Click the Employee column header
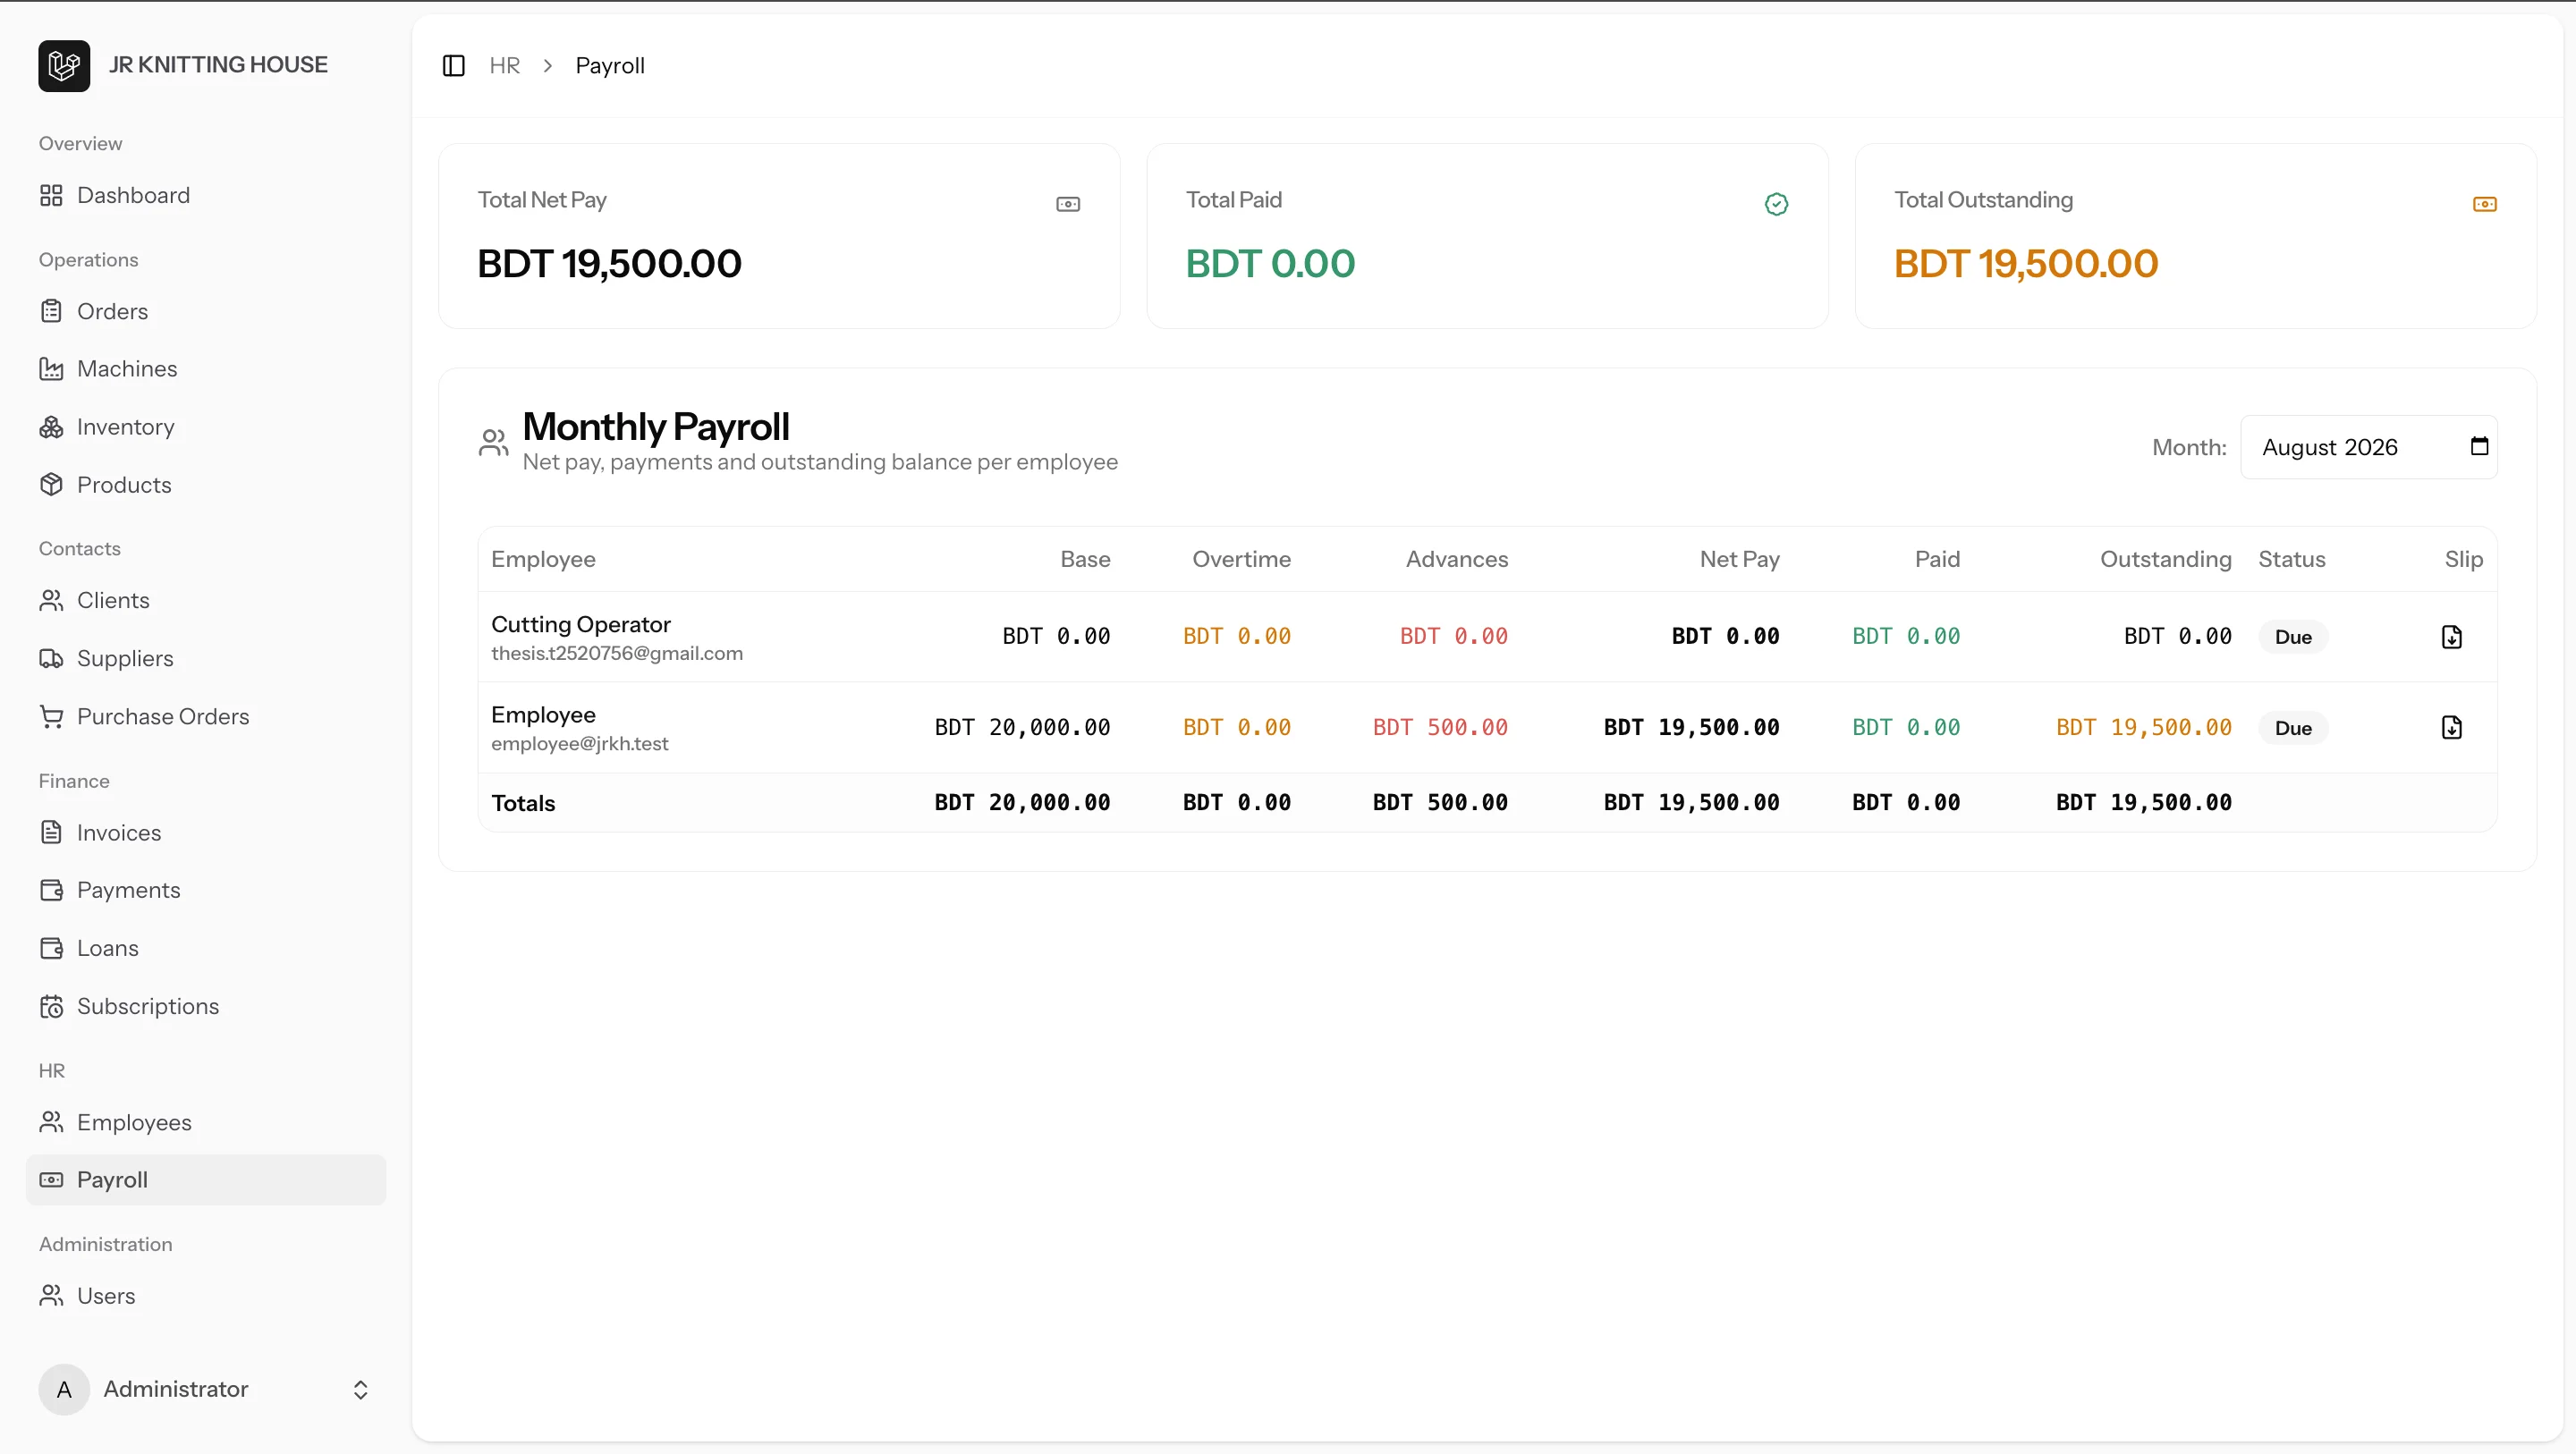 pyautogui.click(x=543, y=559)
